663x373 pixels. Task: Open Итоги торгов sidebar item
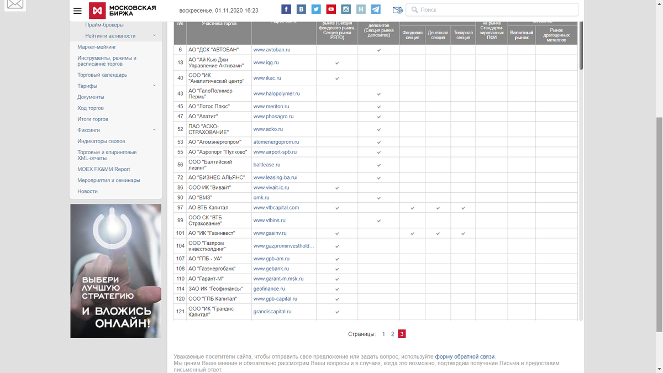[93, 119]
